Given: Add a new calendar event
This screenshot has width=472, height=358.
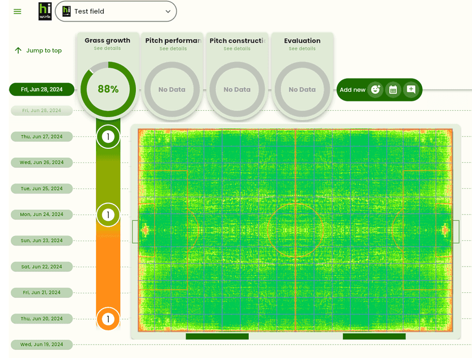Looking at the screenshot, I should coord(393,90).
